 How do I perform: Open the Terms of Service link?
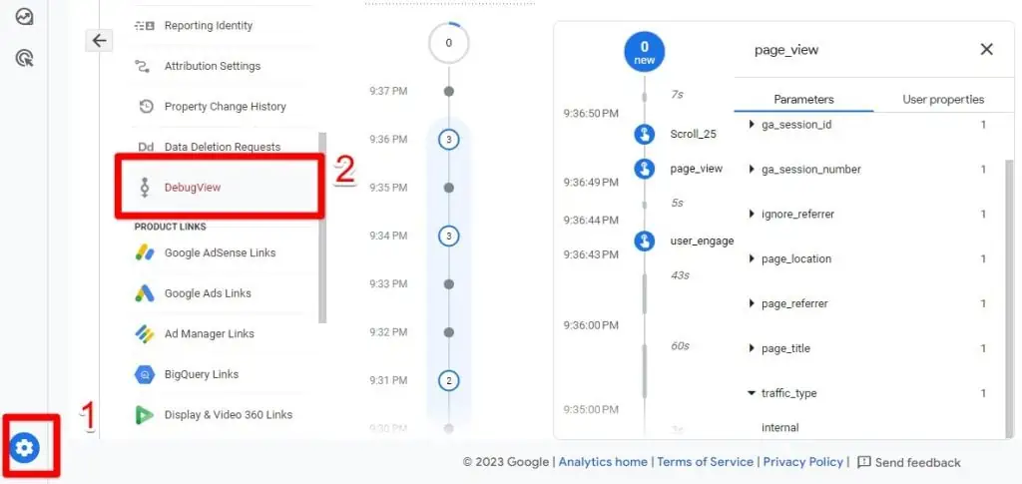tap(705, 462)
